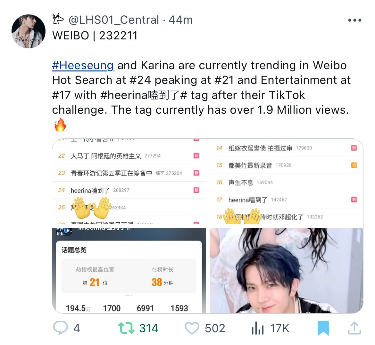Open the LHS01_Central profile avatar
This screenshot has width=375, height=345.
pyautogui.click(x=29, y=31)
